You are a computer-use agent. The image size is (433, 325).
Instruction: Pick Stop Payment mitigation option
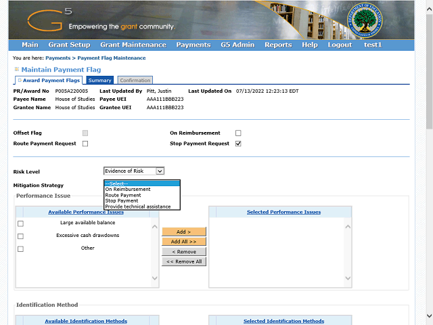click(x=142, y=201)
